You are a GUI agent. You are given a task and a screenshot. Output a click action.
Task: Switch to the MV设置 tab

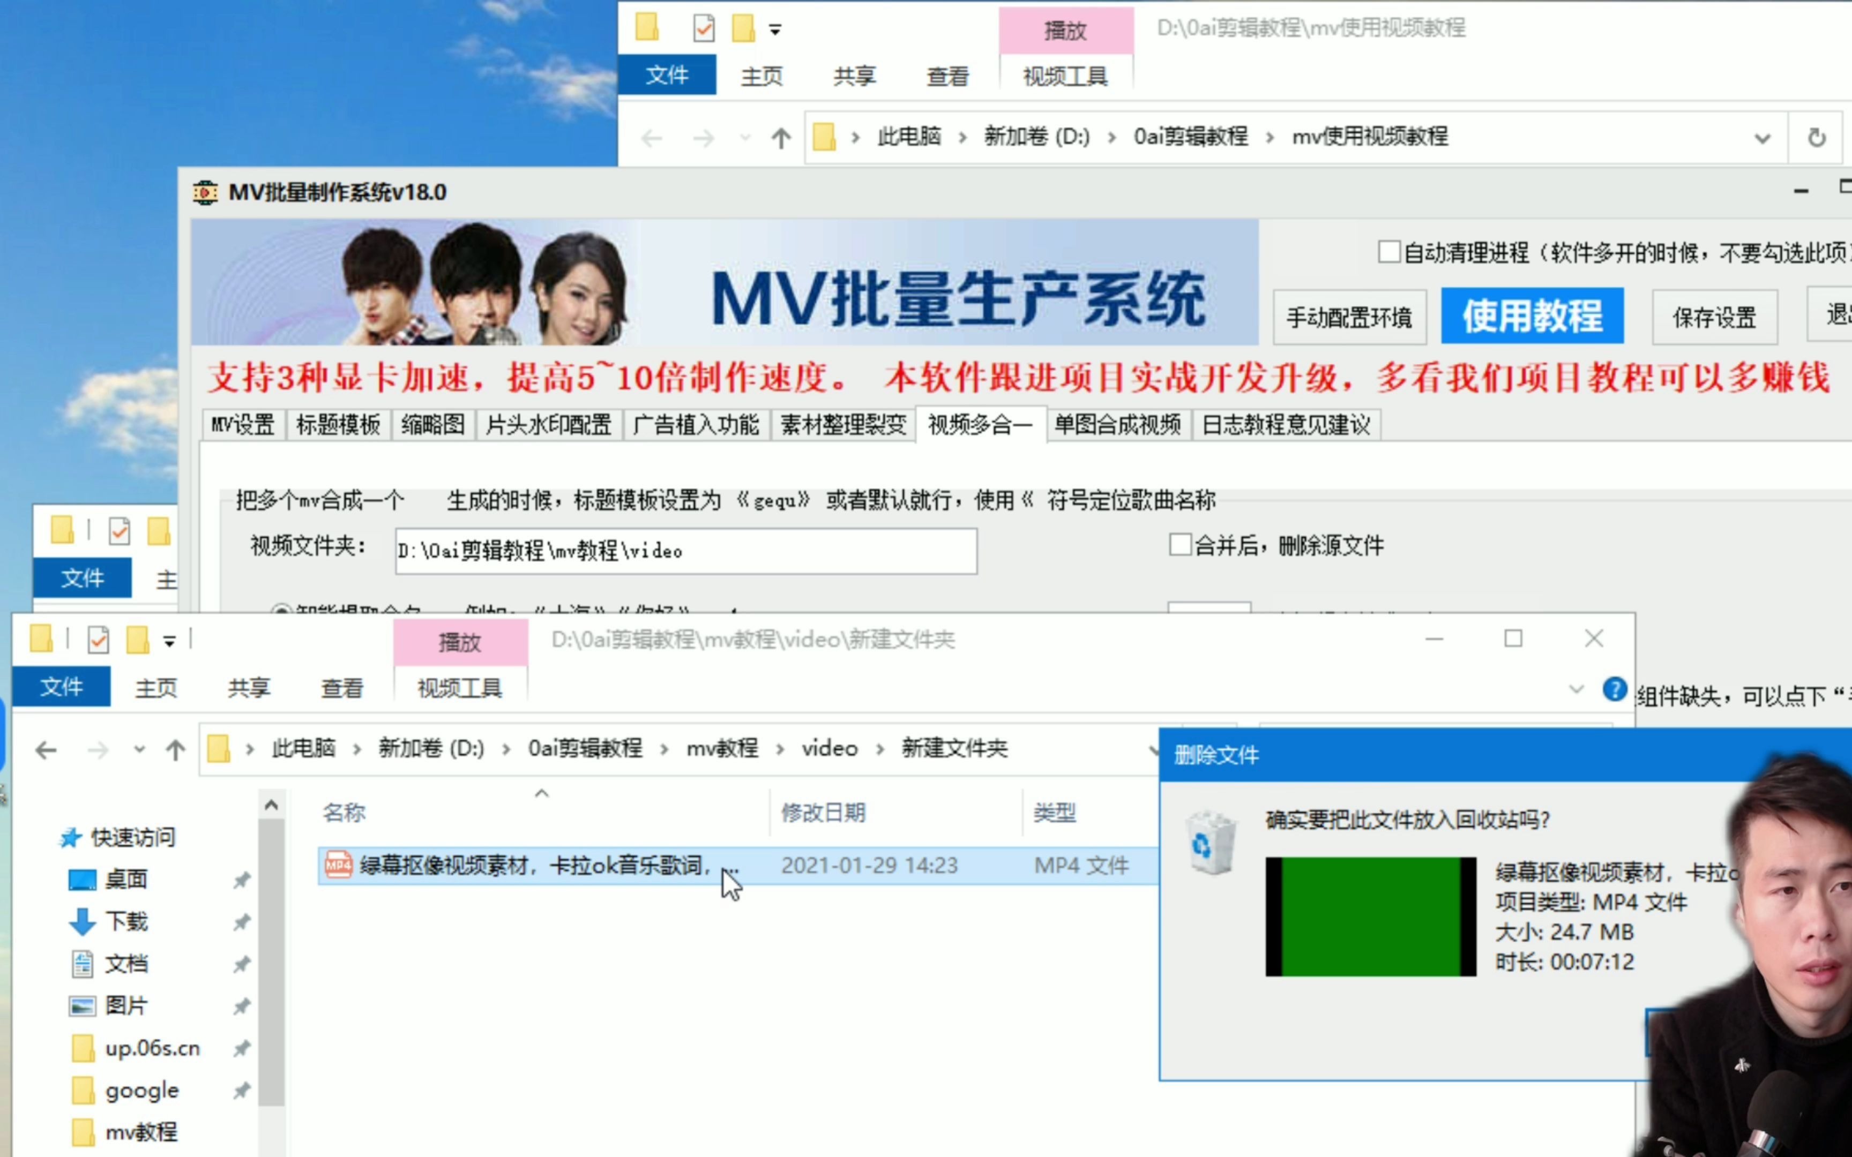pos(243,425)
